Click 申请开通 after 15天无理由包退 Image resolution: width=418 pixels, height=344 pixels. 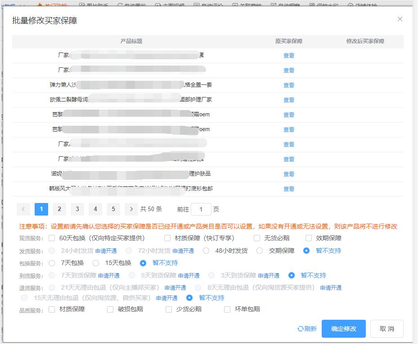(166, 298)
